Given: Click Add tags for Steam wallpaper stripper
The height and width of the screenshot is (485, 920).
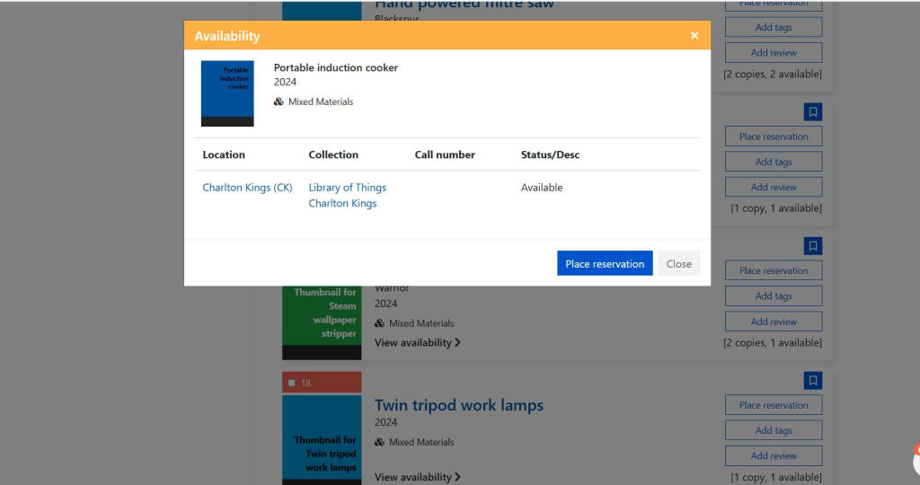Looking at the screenshot, I should tap(773, 296).
